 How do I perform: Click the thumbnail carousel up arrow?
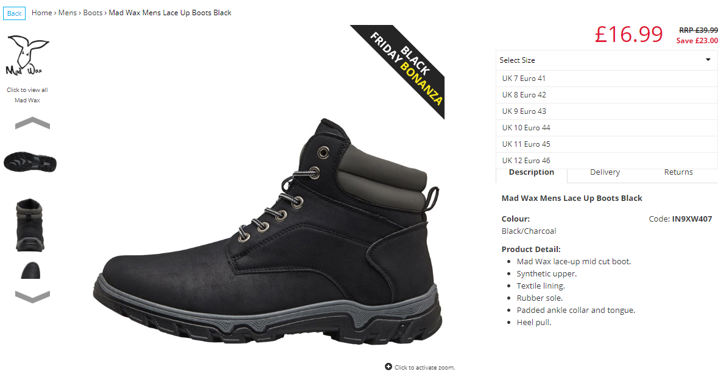click(33, 123)
